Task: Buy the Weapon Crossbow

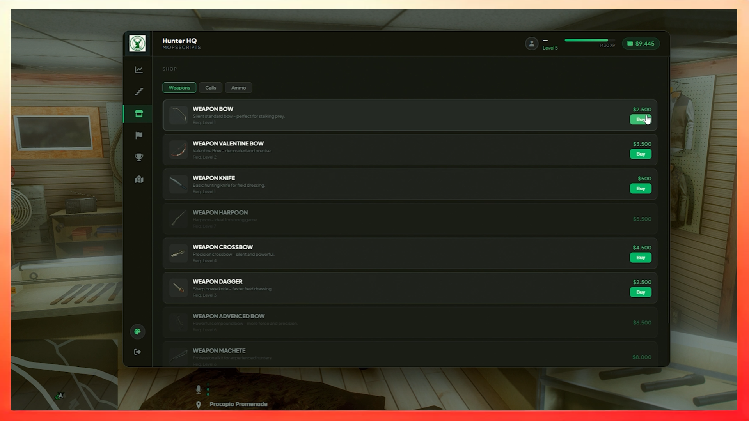Action: pyautogui.click(x=641, y=258)
